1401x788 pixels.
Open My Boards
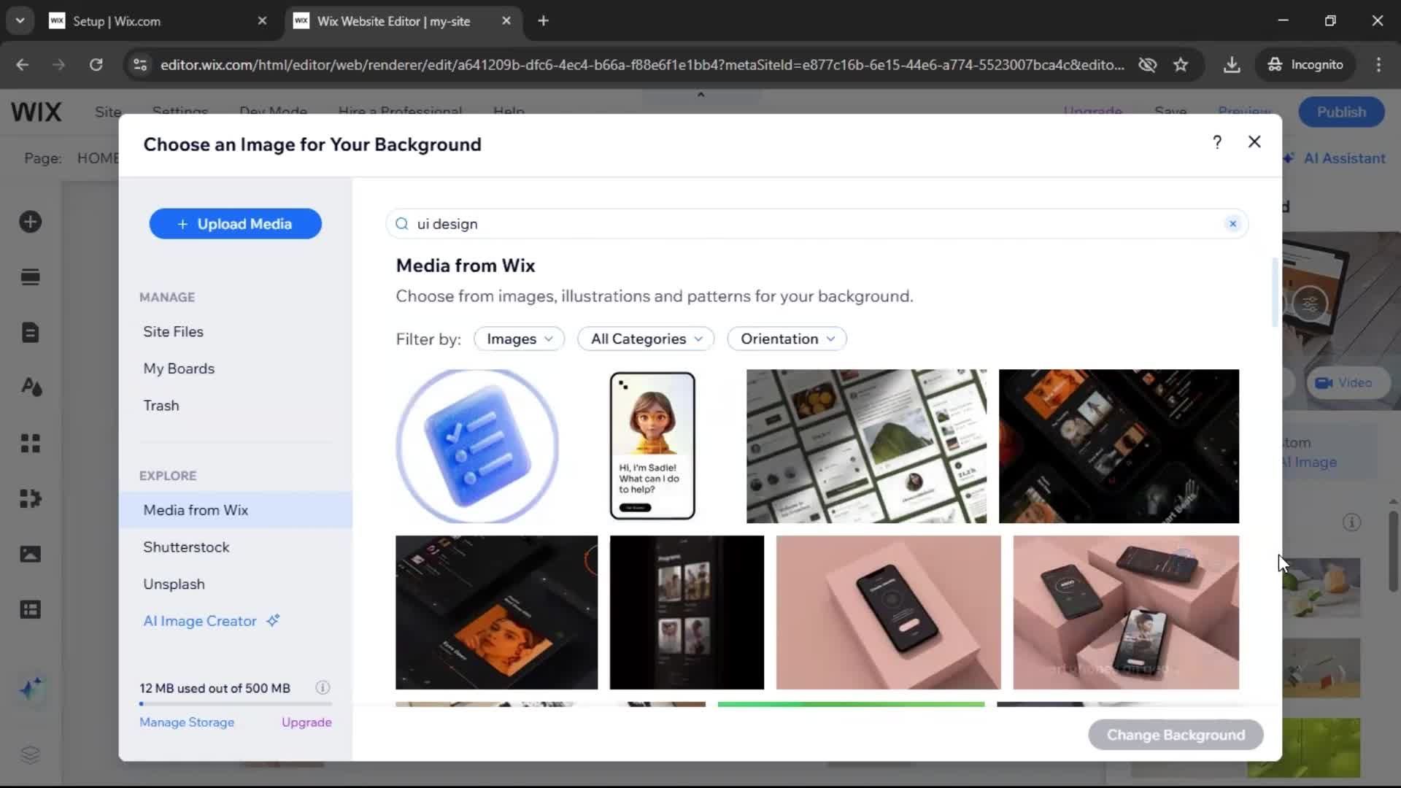[179, 368]
